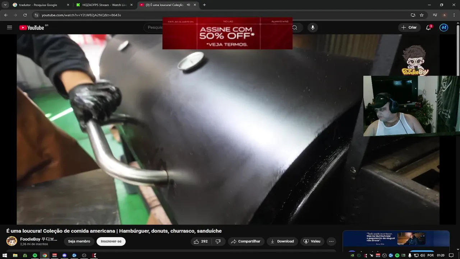Open the Criar (create) button

409,27
